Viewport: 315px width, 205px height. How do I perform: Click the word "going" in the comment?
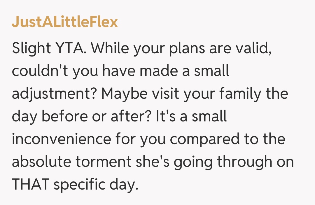tap(193, 162)
